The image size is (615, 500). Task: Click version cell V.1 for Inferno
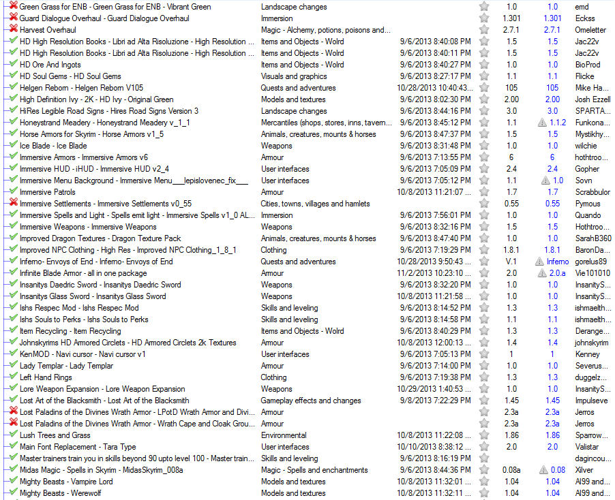click(511, 262)
